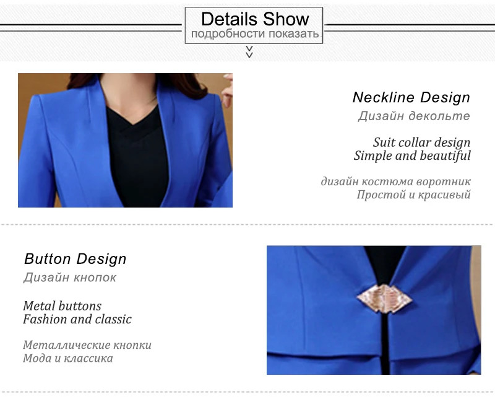Click the metal clasp button on blazer
495x399 pixels.
pyautogui.click(x=384, y=299)
